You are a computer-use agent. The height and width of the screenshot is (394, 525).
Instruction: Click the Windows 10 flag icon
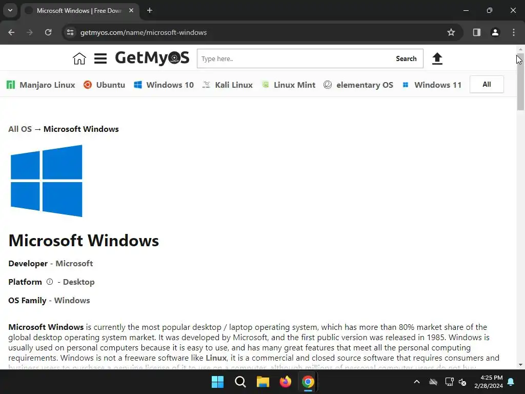coord(137,85)
